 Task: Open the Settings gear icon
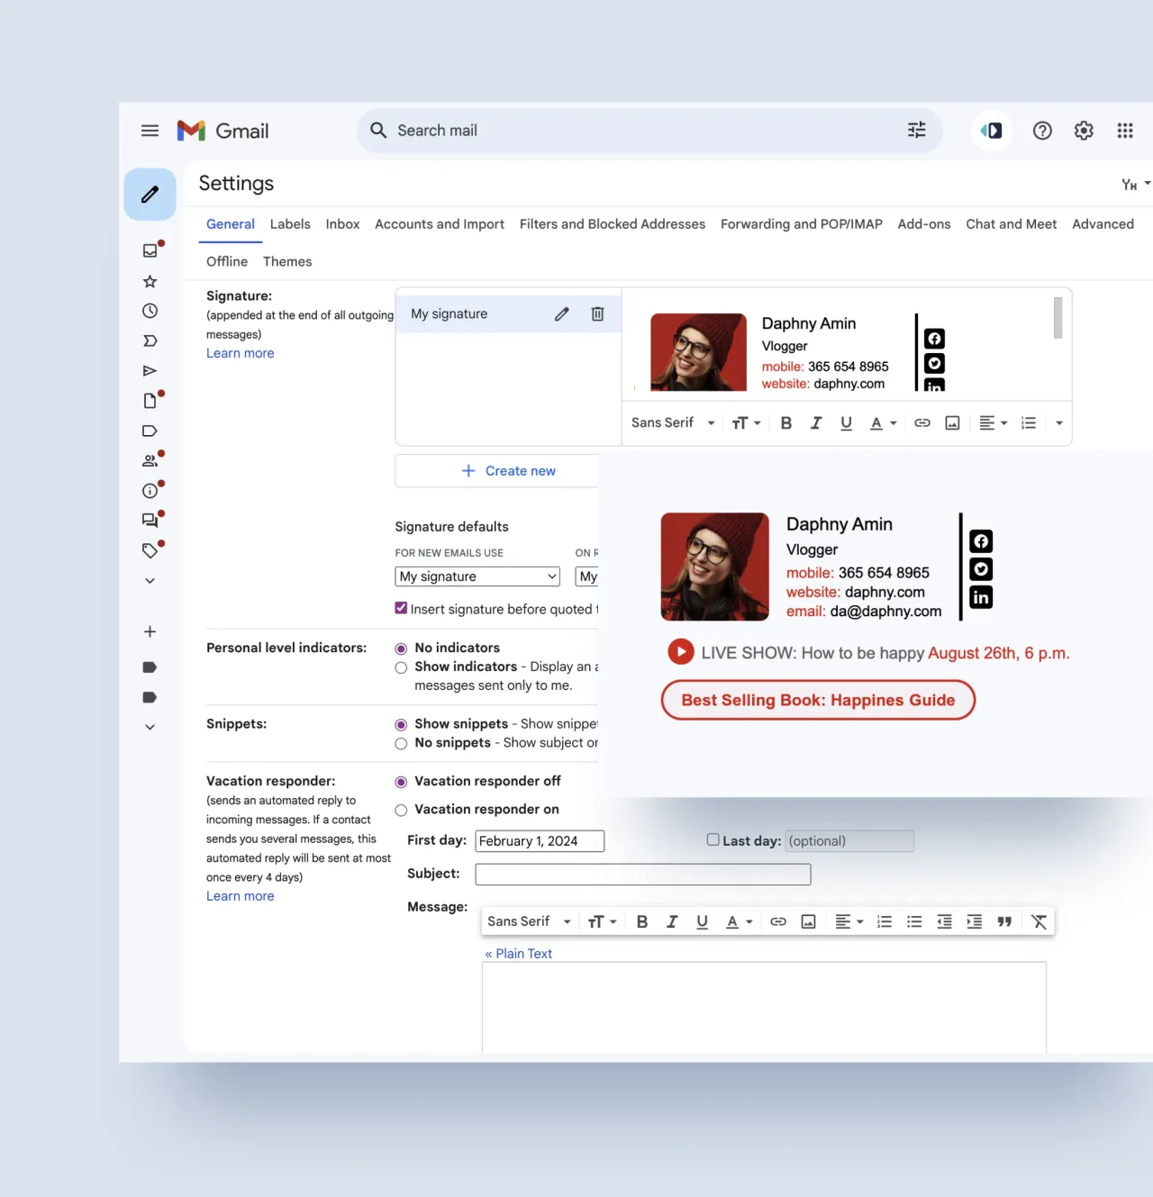coord(1084,131)
